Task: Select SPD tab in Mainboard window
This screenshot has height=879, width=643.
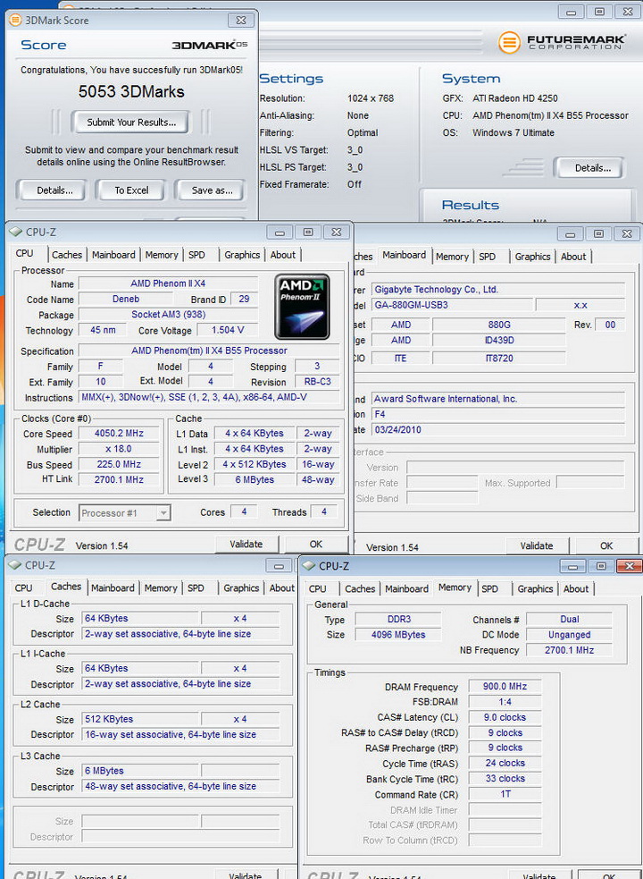Action: tap(488, 257)
